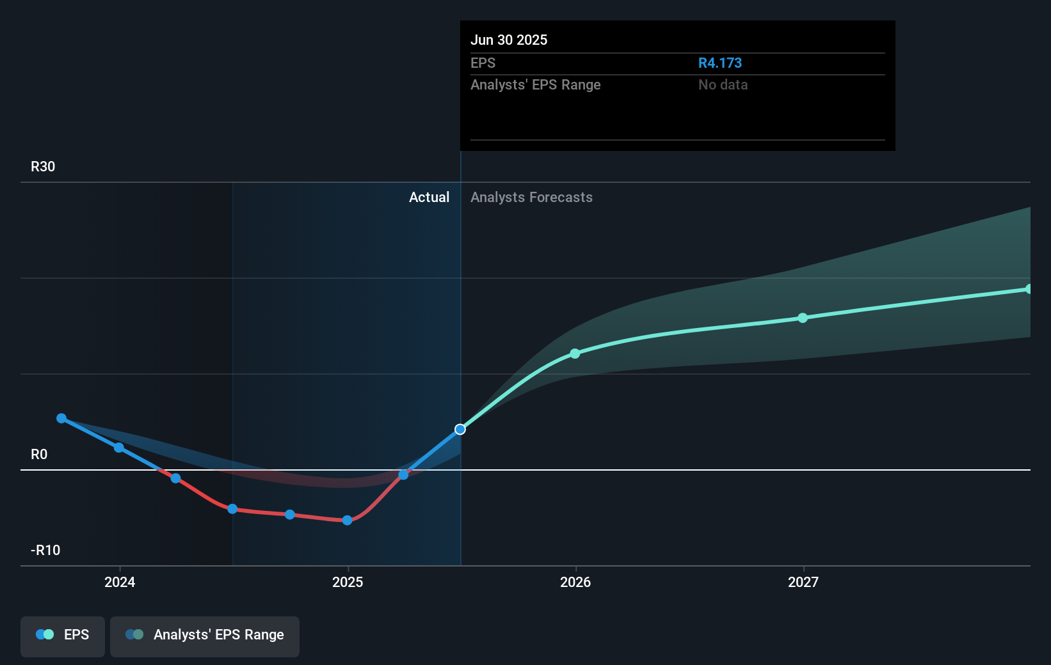Click the R30 y-axis label
This screenshot has width=1051, height=665.
tap(43, 166)
